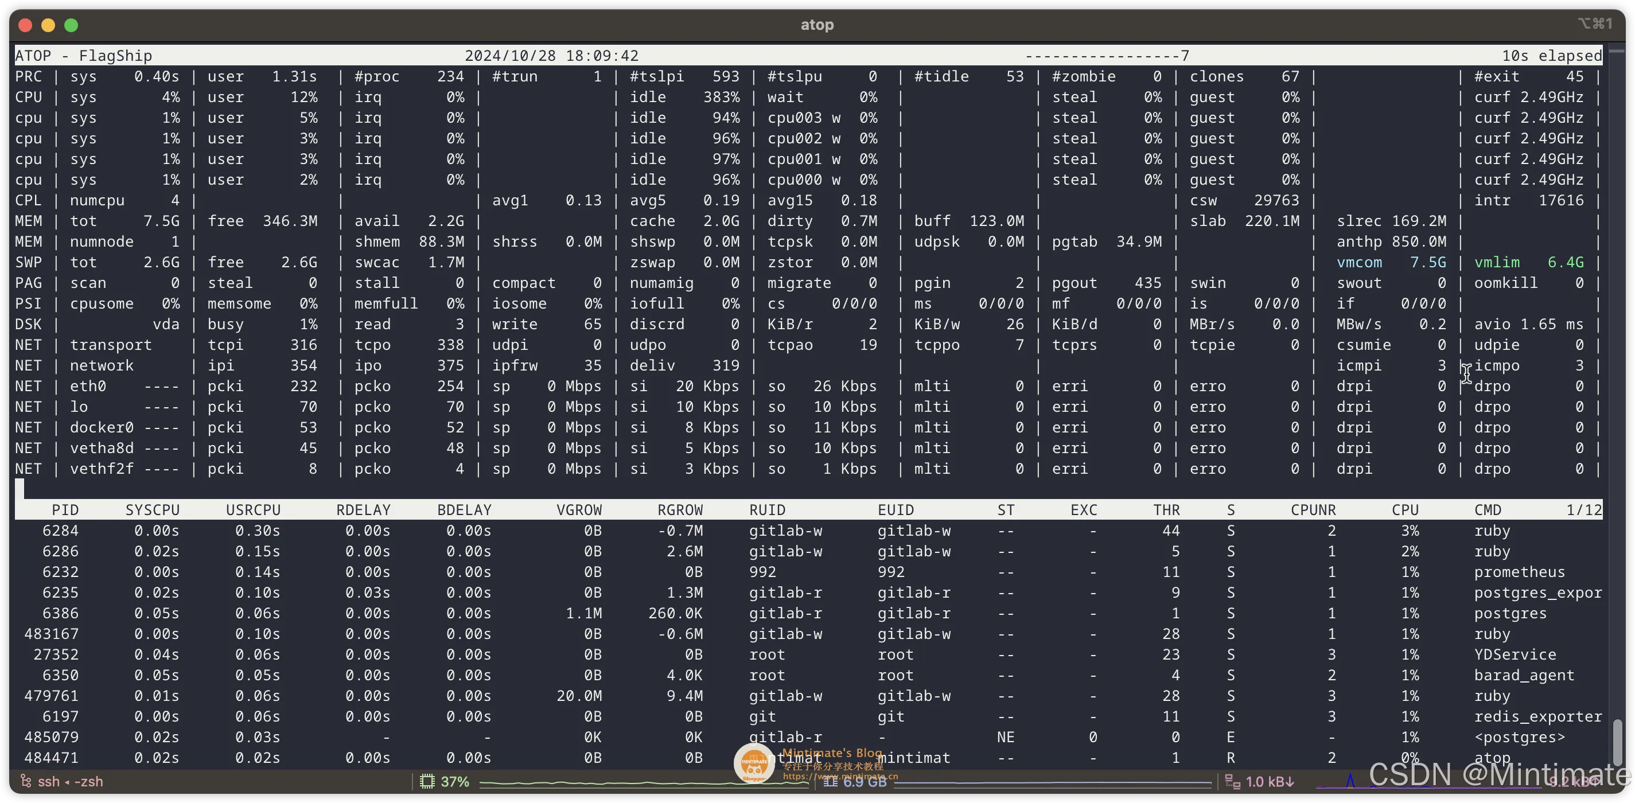Viewport: 1635px width, 803px height.
Task: Click the network icon beside 1.0 kB
Action: 1233,781
